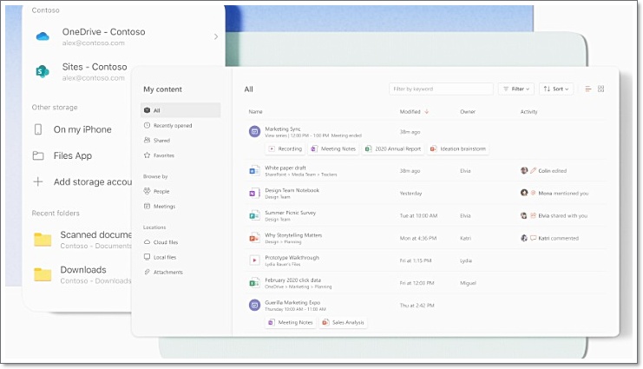Select Prototype Walkthrough file name

[292, 258]
